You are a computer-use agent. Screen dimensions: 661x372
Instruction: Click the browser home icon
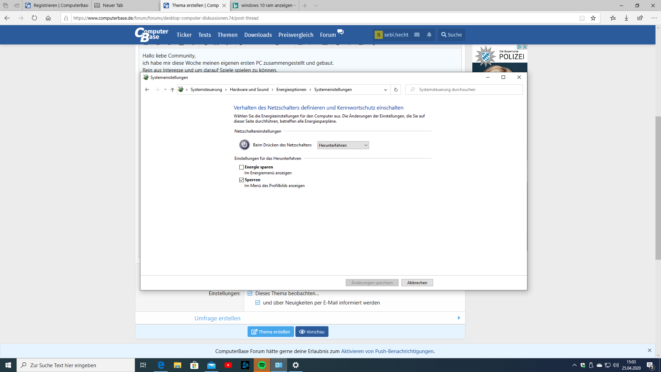[x=48, y=18]
